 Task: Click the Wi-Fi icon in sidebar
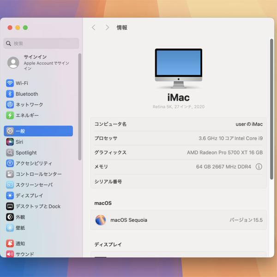click(x=10, y=83)
